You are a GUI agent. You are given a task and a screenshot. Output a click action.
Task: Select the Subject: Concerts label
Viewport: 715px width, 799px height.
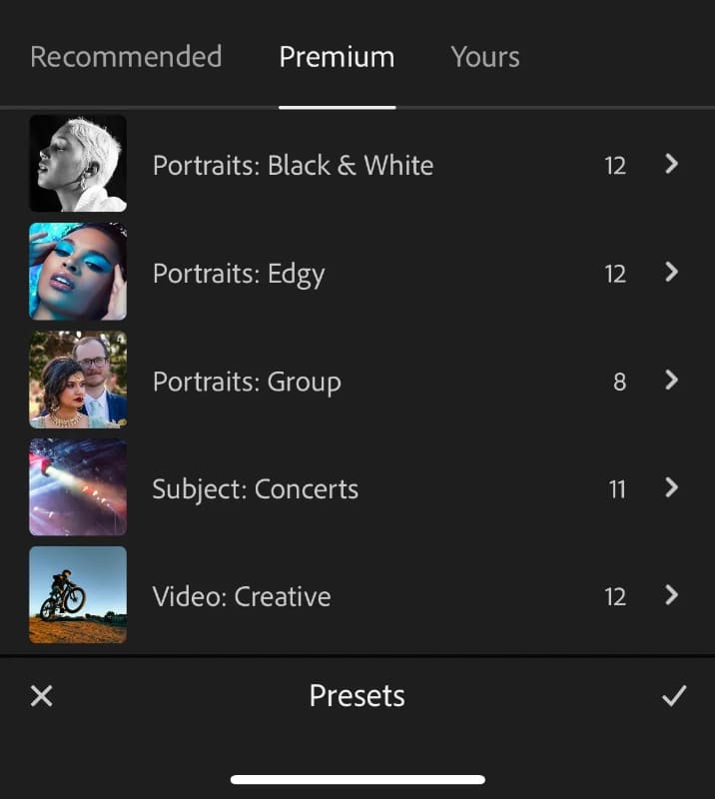tap(255, 489)
